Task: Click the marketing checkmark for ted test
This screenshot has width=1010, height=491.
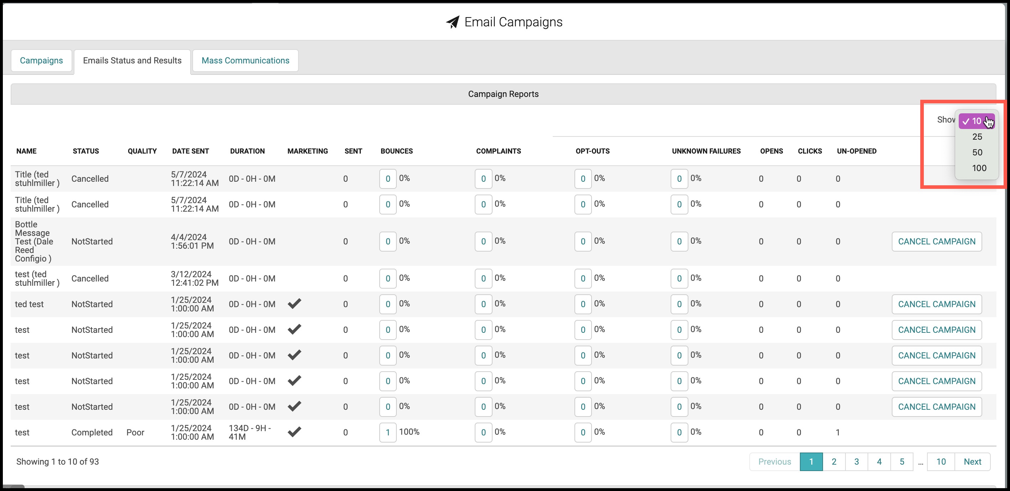Action: [295, 304]
